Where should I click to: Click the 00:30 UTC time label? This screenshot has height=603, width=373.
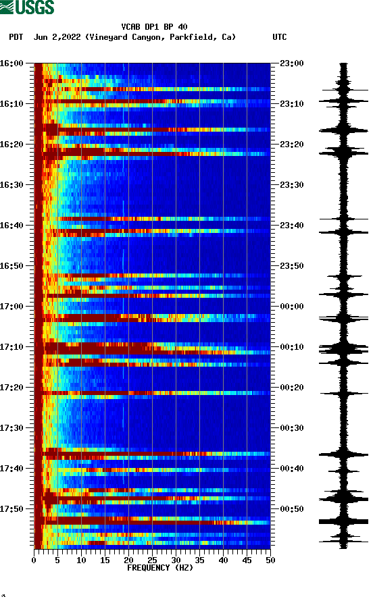pyautogui.click(x=292, y=428)
